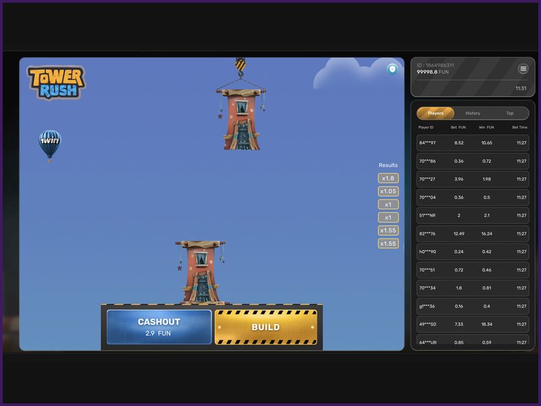This screenshot has height=406, width=541.
Task: Select the Players tab
Action: [x=435, y=113]
